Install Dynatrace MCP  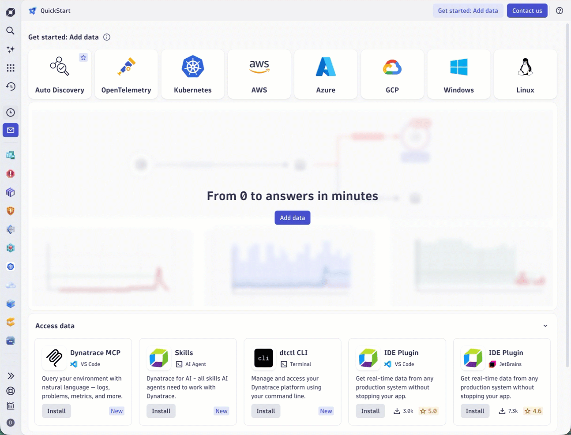click(56, 411)
